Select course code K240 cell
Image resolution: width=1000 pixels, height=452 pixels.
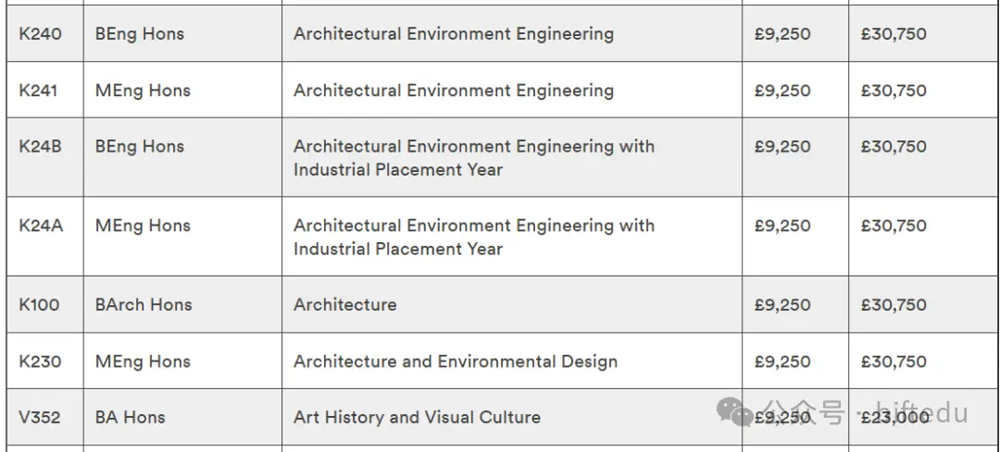pyautogui.click(x=40, y=34)
